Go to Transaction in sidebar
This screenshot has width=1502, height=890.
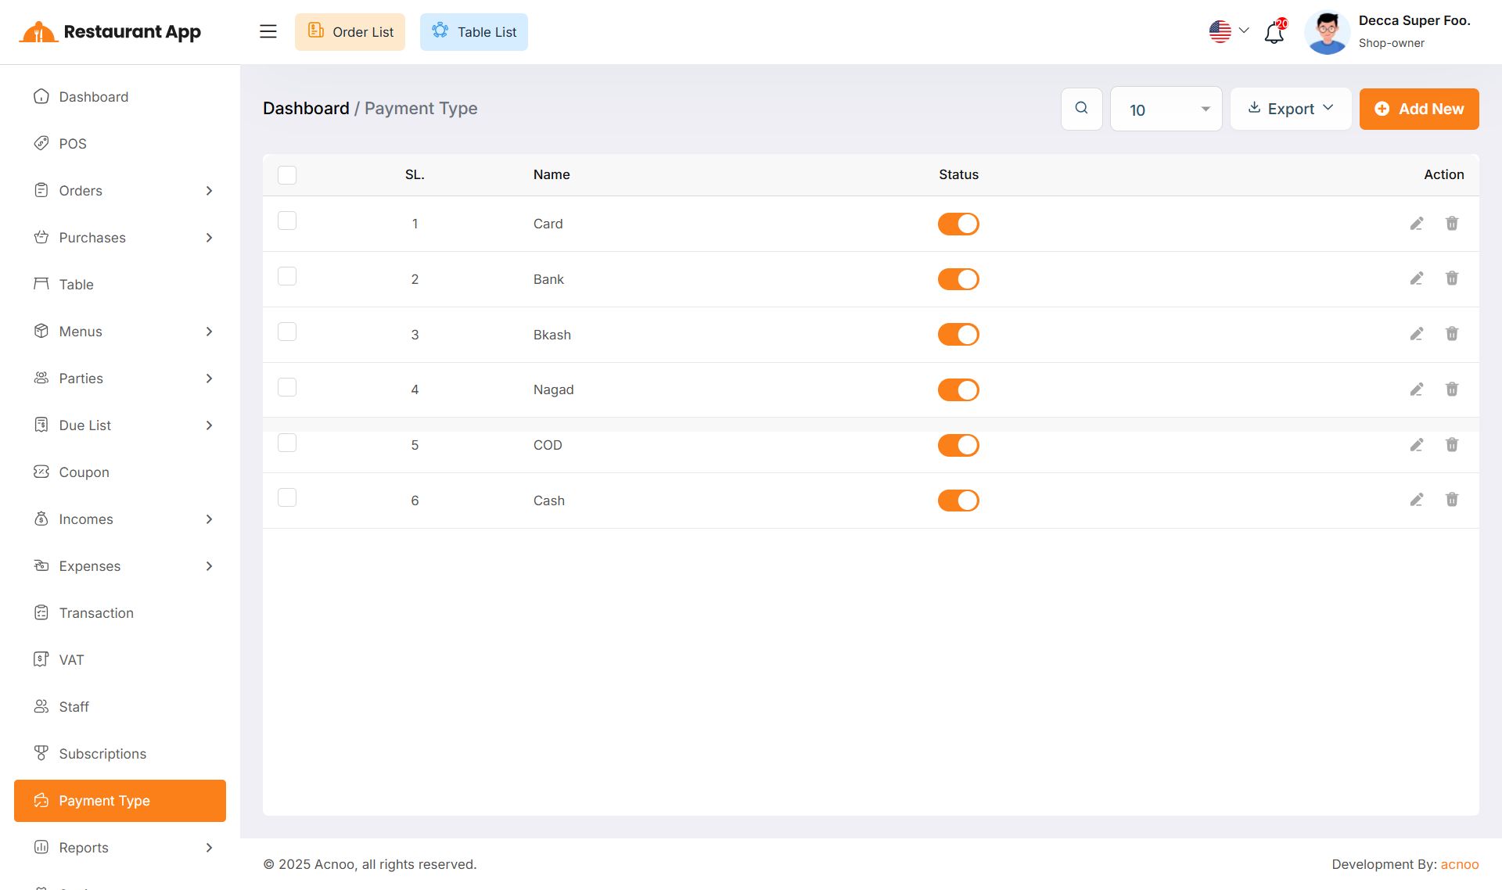(x=96, y=613)
